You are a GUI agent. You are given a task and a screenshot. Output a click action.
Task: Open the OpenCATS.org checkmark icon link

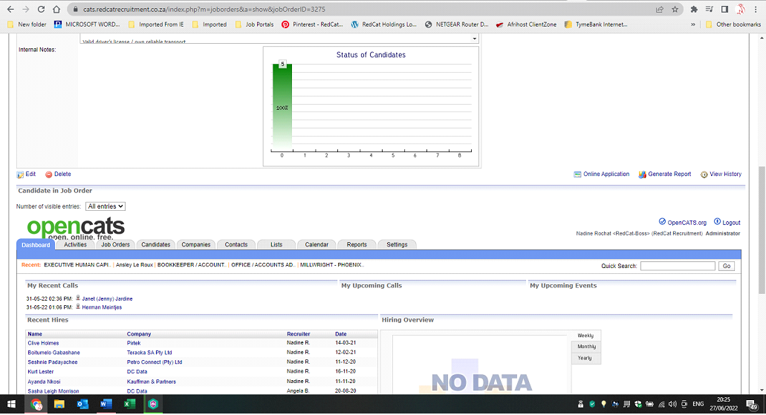662,222
